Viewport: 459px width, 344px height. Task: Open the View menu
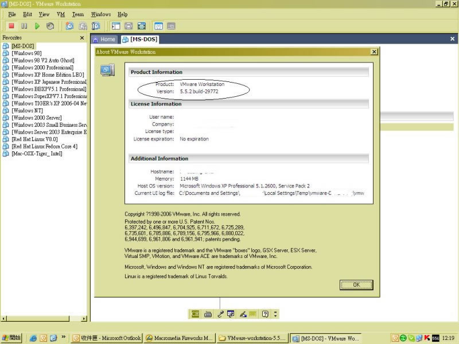coord(44,14)
